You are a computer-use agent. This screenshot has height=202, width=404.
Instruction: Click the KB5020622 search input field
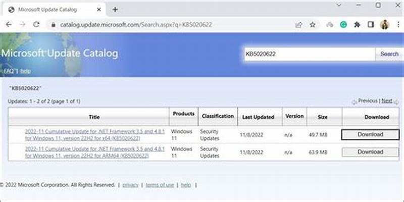pyautogui.click(x=310, y=54)
